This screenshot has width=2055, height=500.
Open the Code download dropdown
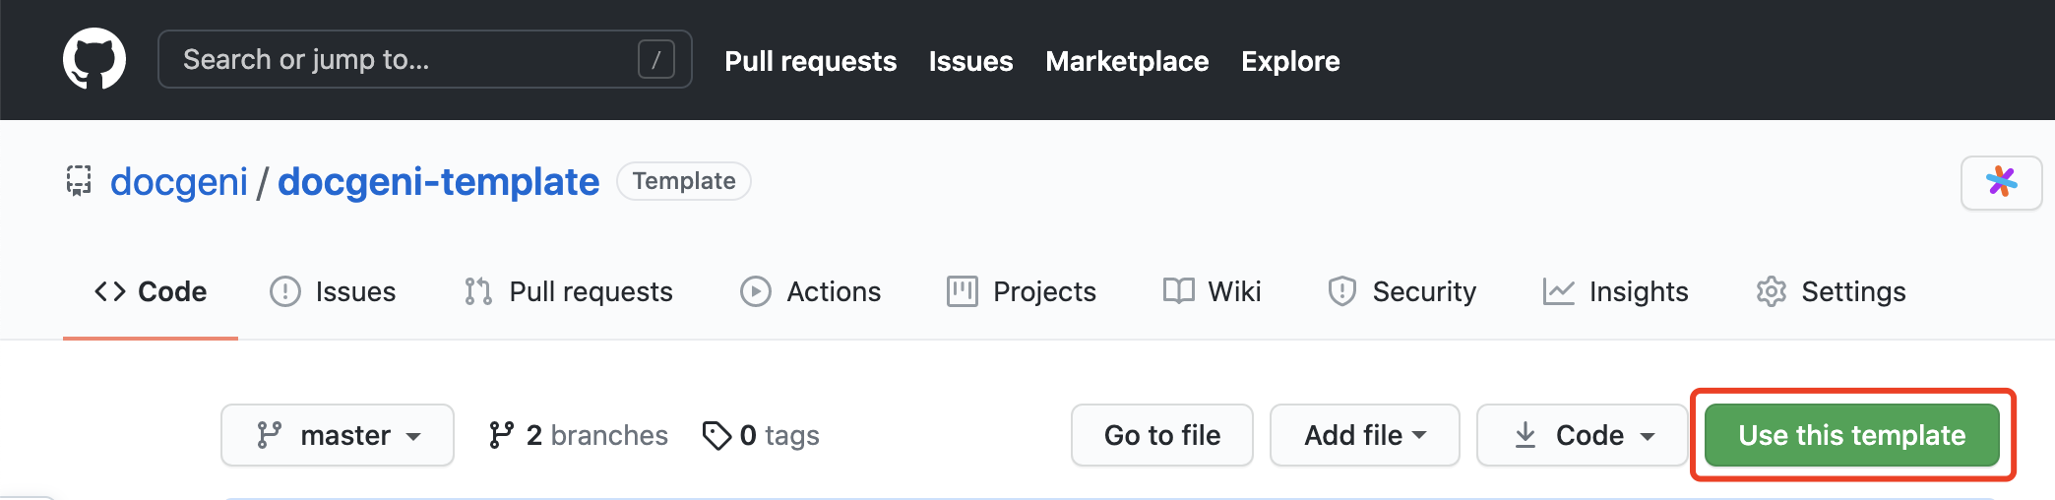tap(1582, 435)
